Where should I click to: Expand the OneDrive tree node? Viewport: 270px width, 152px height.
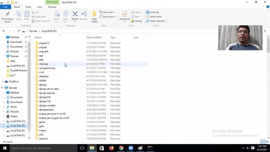click(x=2, y=81)
